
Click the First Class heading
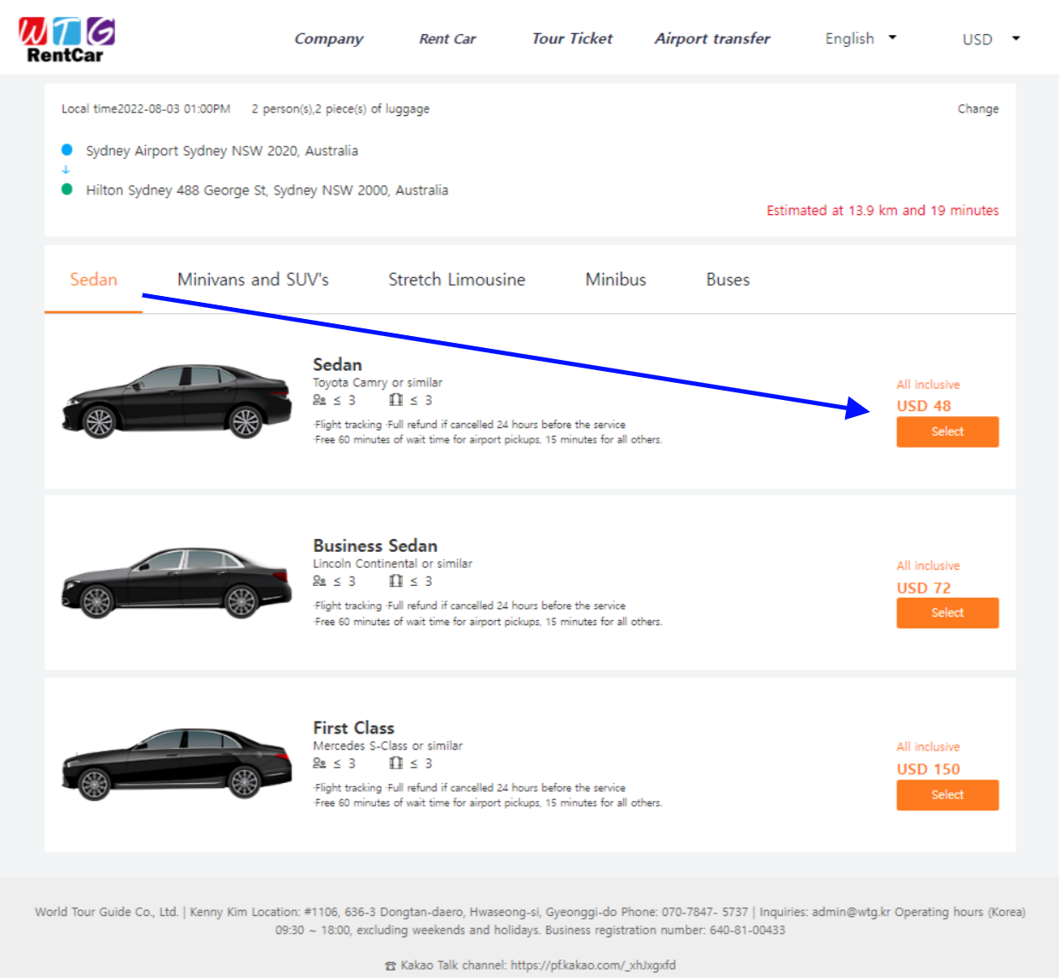coord(353,728)
